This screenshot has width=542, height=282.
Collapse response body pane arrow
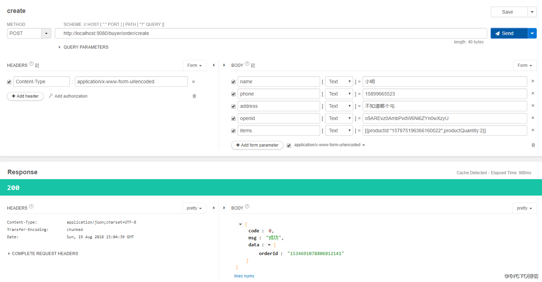coord(224,208)
